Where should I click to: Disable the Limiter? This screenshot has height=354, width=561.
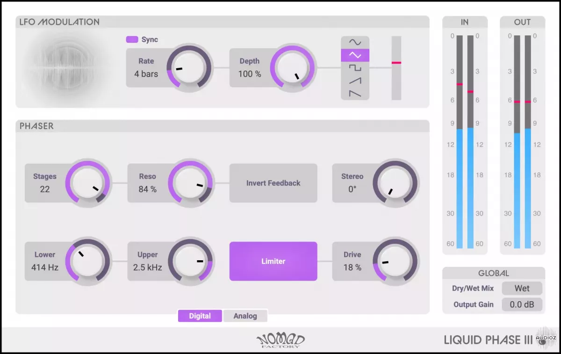(273, 261)
